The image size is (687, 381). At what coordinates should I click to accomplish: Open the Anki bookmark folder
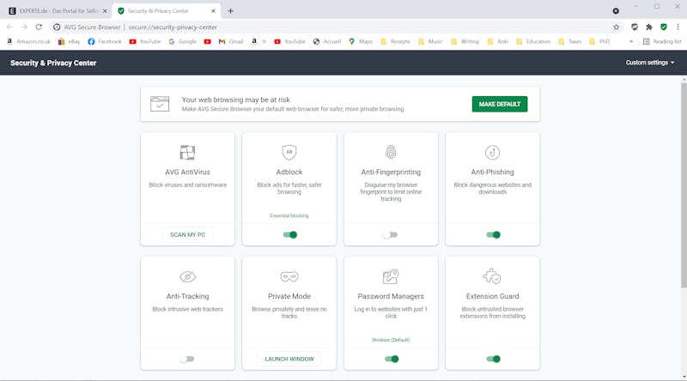click(x=497, y=41)
